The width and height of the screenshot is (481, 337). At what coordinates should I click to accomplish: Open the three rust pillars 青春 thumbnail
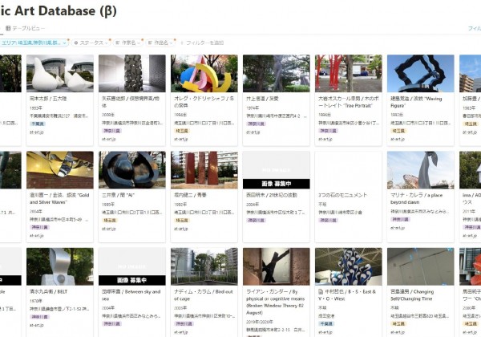(204, 170)
